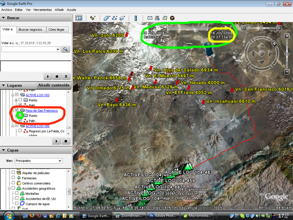Click the clock icon on the time slider
The width and height of the screenshot is (293, 220).
[x=159, y=28]
